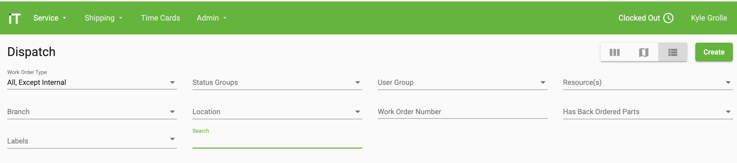Switch to column board view
Screen dimensions: 737x163
pos(615,52)
